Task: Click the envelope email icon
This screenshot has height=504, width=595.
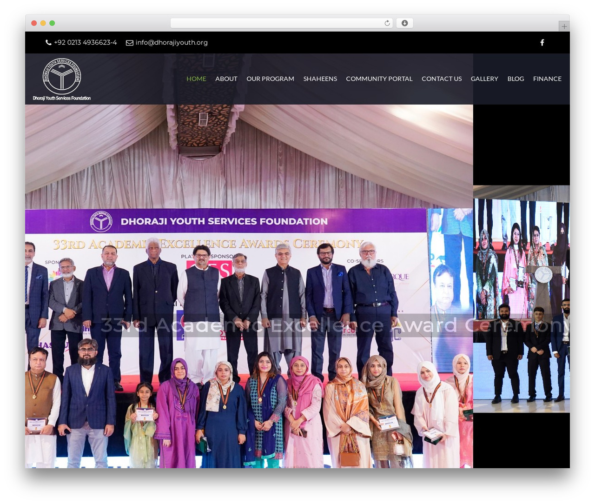Action: (130, 43)
